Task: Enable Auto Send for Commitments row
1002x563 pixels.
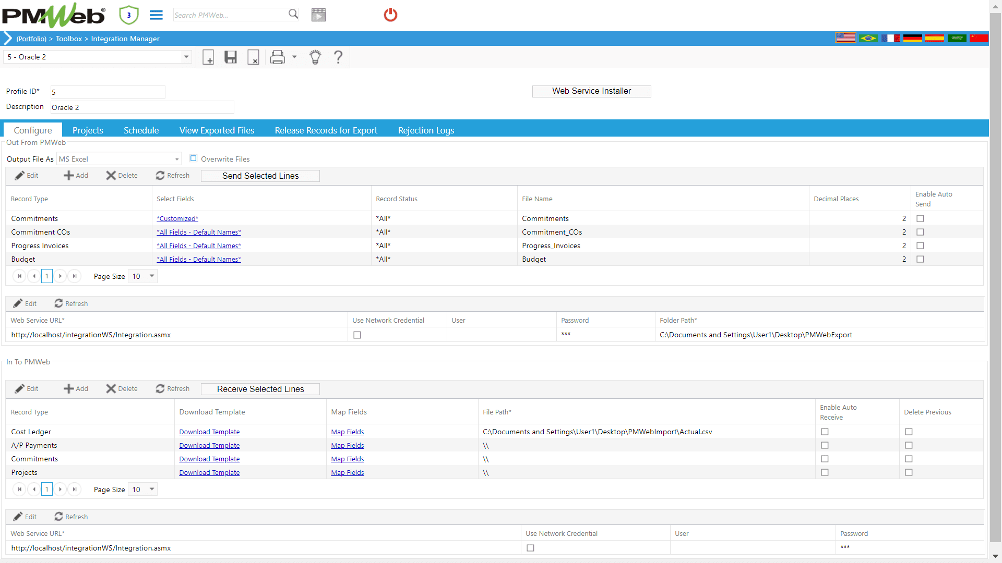Action: pyautogui.click(x=920, y=219)
